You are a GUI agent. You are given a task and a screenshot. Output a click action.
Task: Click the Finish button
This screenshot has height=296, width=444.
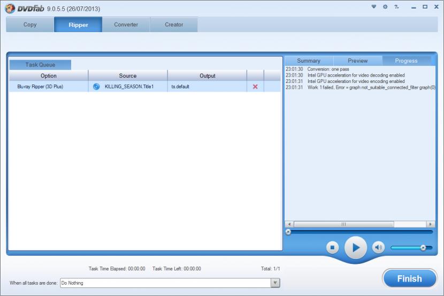pyautogui.click(x=409, y=279)
